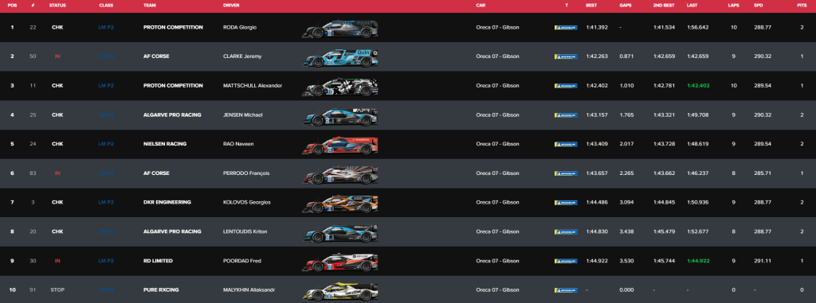This screenshot has height=303, width=816.
Task: Click the Michelin tyre icon in Kolovos row
Action: tap(566, 203)
